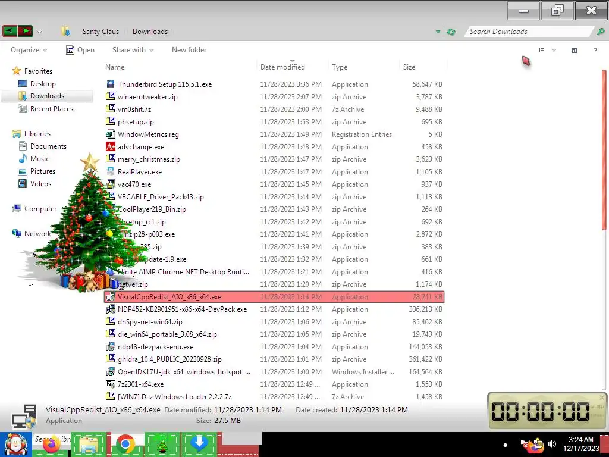This screenshot has width=609, height=457.
Task: Select the advchange.exe red icon
Action: pyautogui.click(x=111, y=146)
